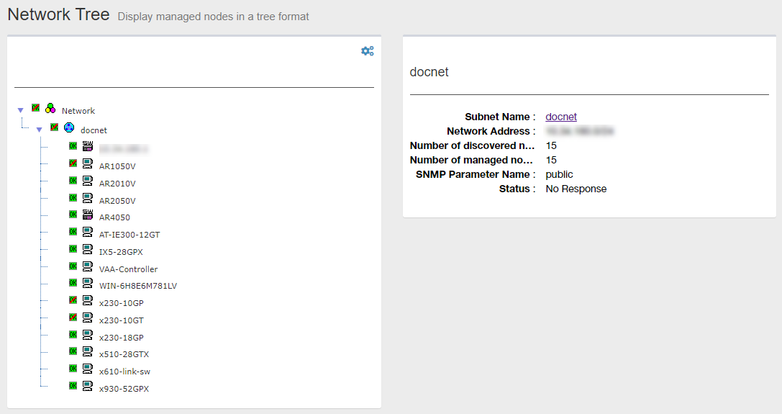
Task: Select the VAA-Controller node
Action: (x=128, y=269)
